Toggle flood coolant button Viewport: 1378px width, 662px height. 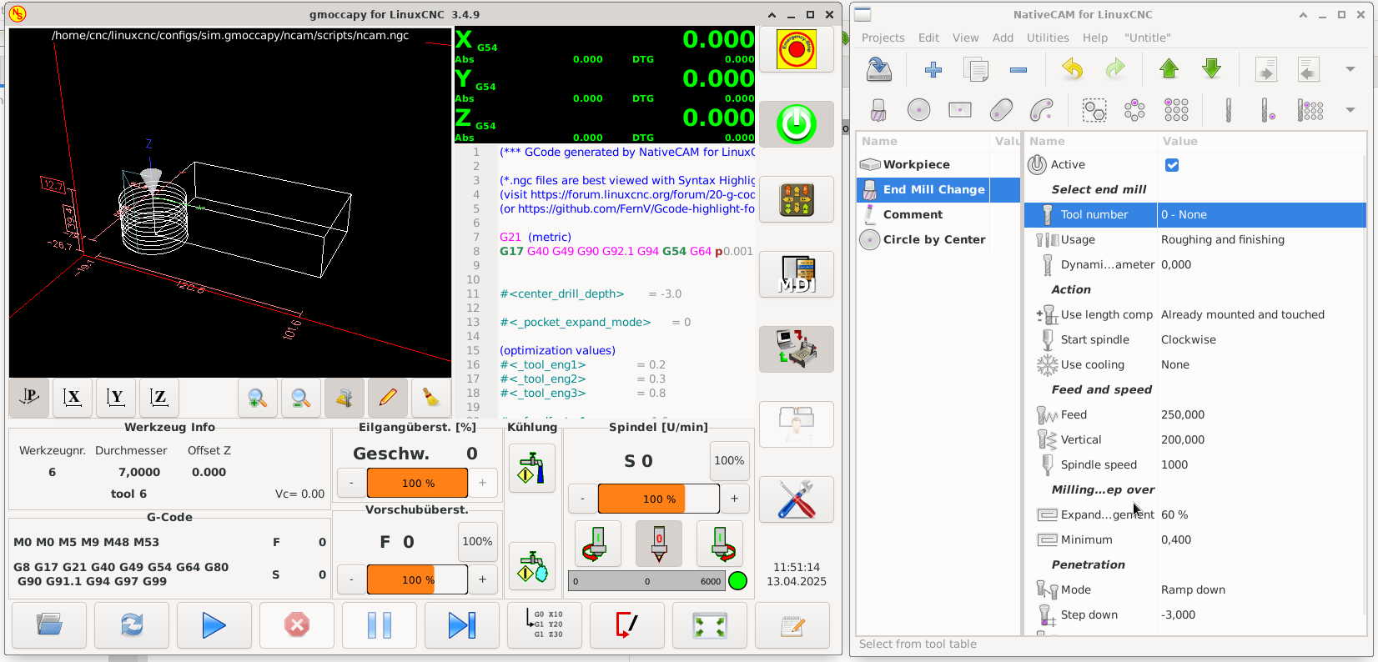pos(532,469)
